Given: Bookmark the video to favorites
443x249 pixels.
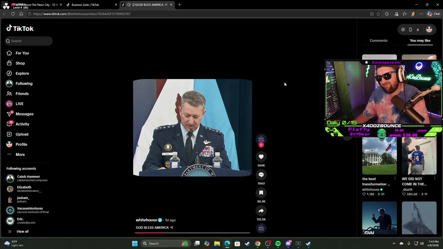Looking at the screenshot, I should point(261,193).
